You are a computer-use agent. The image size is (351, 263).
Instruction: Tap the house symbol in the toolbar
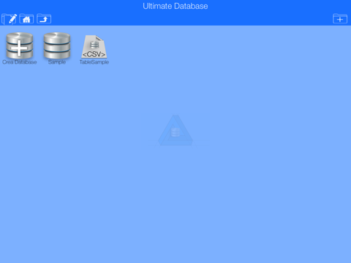pos(26,20)
